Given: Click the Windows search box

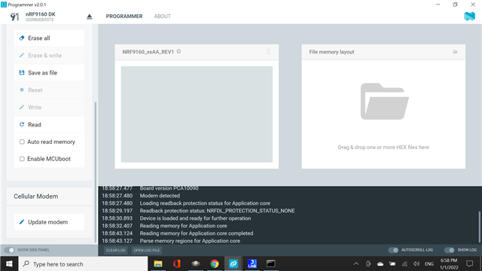Looking at the screenshot, I should point(84,263).
